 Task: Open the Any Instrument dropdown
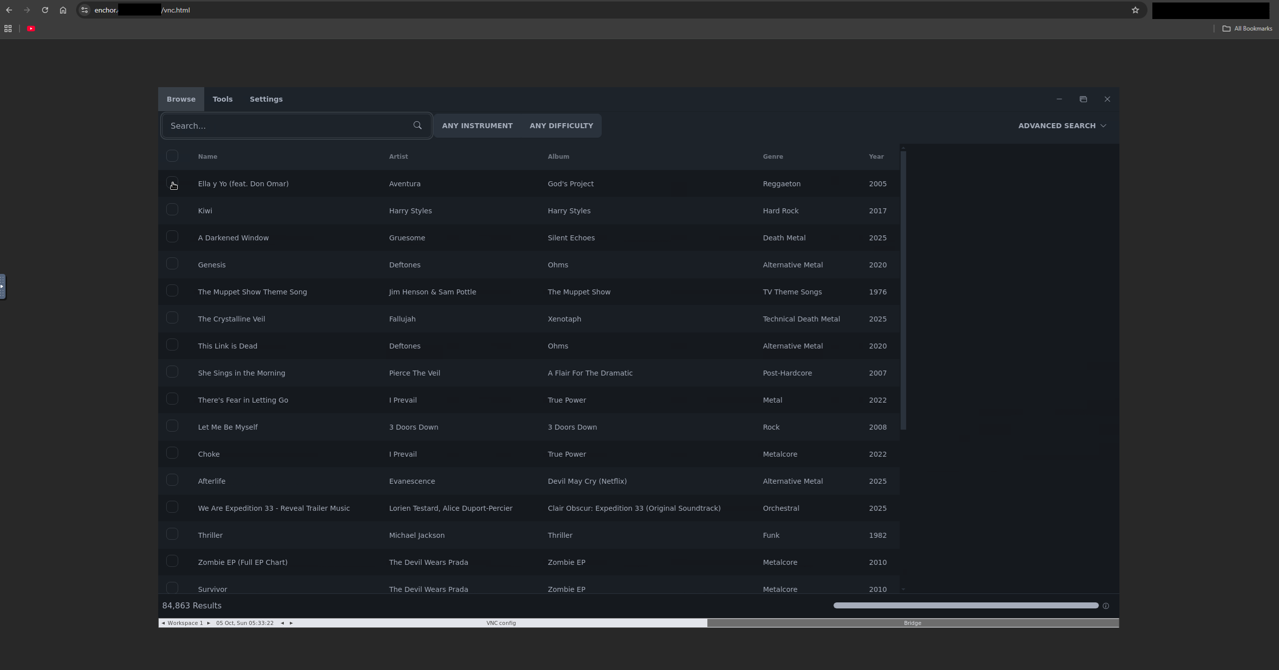pyautogui.click(x=477, y=126)
